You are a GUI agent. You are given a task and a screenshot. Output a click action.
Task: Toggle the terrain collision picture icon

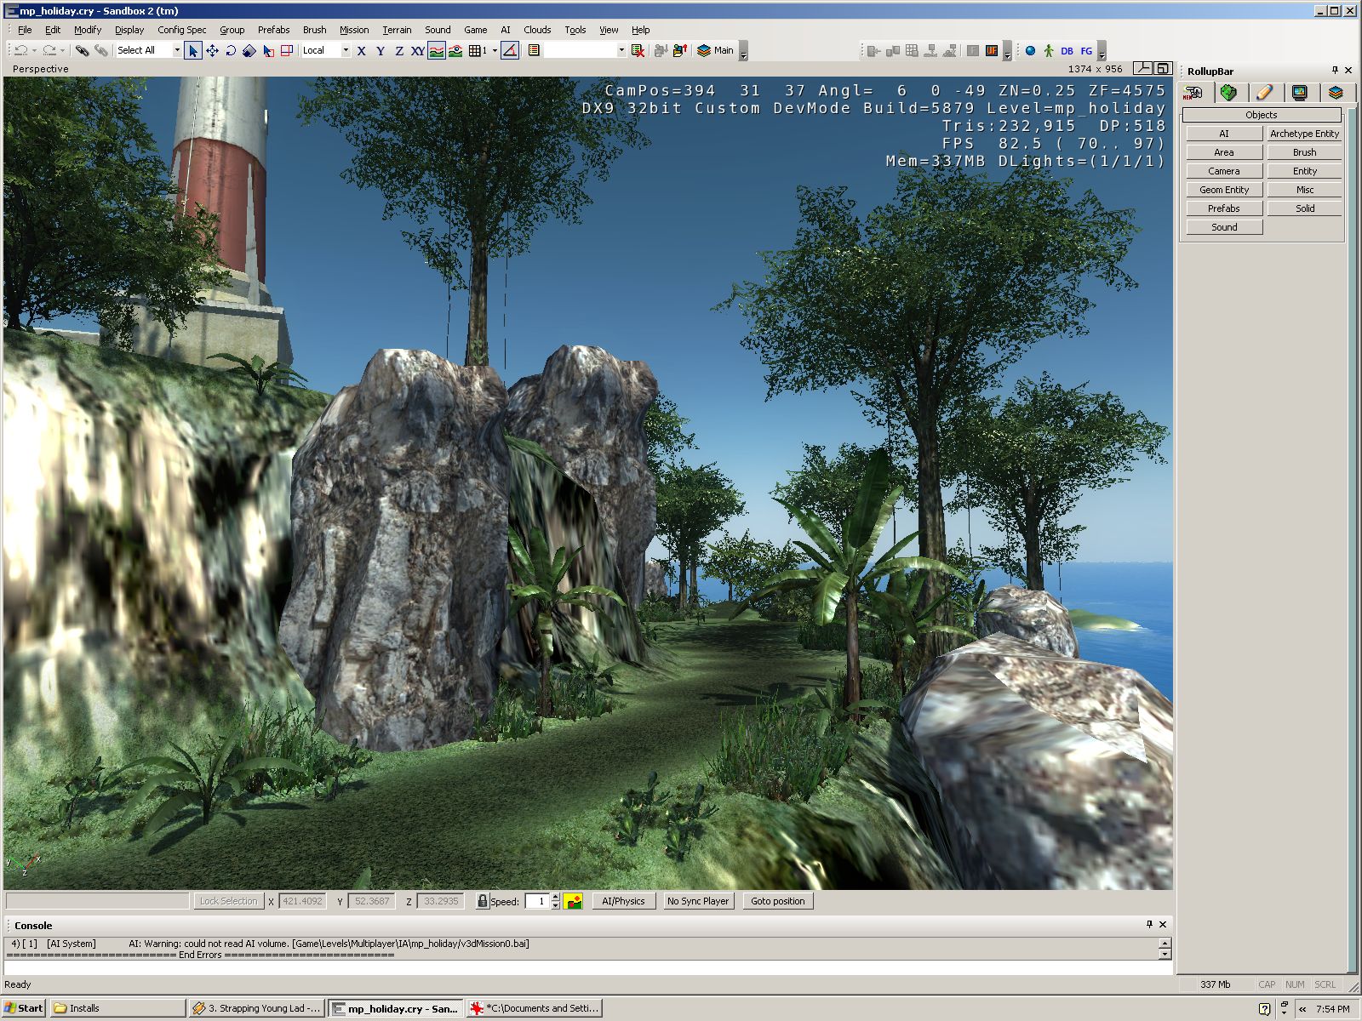(x=573, y=901)
